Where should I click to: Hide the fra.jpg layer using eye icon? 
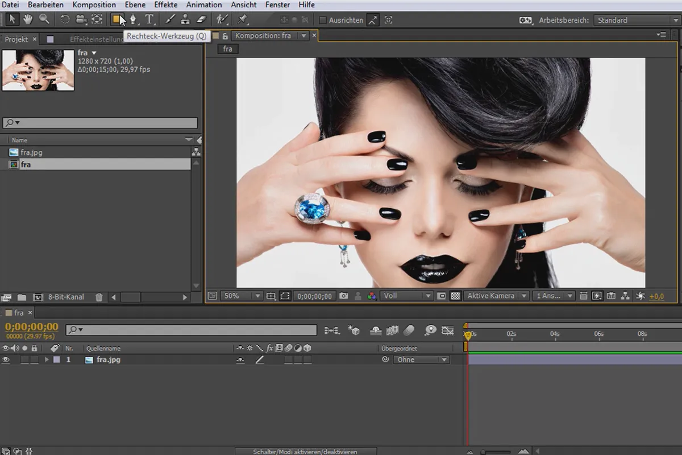pos(6,359)
